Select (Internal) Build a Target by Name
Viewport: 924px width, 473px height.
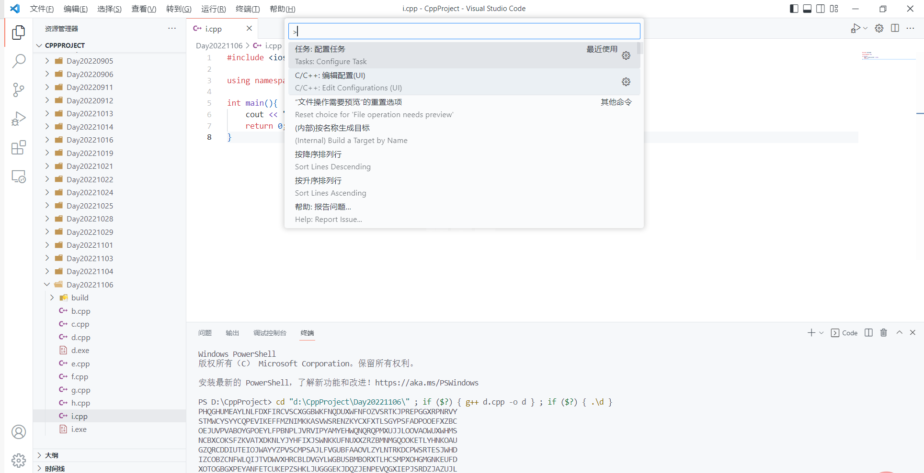pos(464,134)
